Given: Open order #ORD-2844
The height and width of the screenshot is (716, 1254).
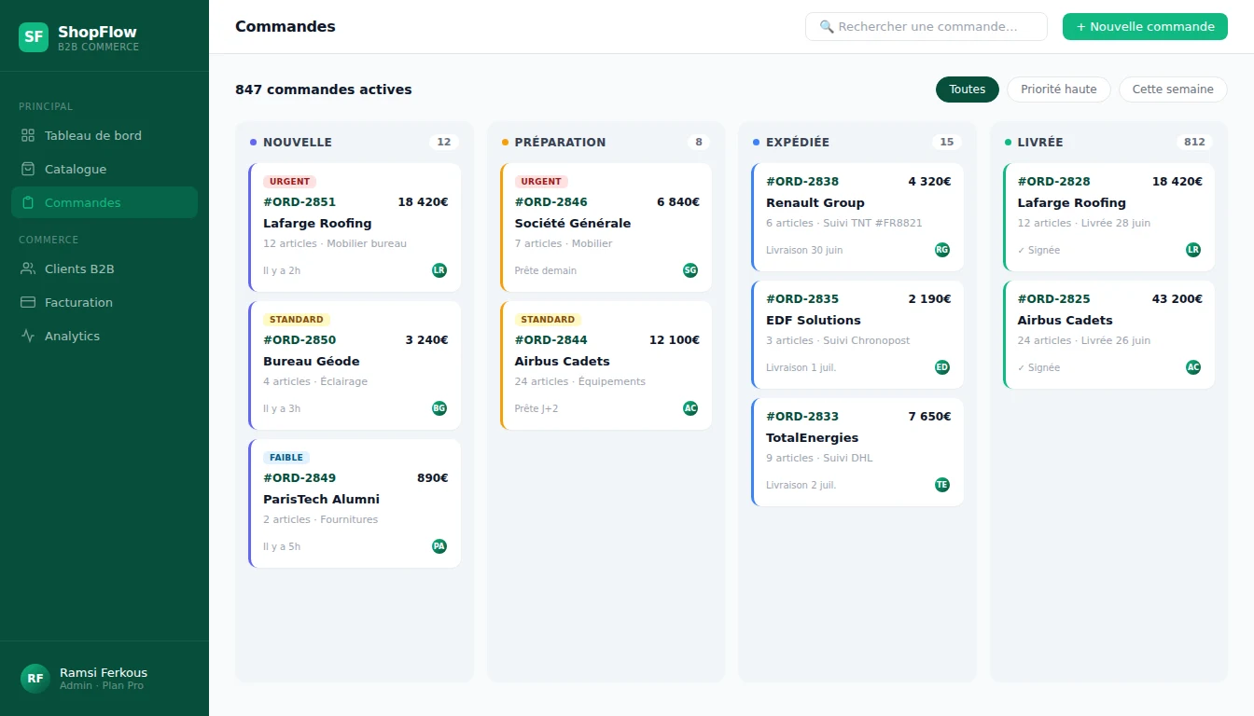Looking at the screenshot, I should pyautogui.click(x=606, y=365).
